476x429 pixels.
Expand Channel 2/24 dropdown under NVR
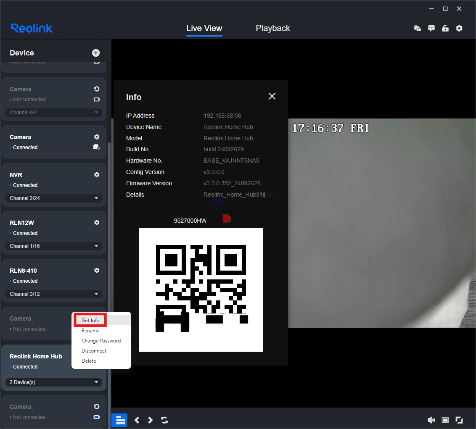[x=54, y=198]
